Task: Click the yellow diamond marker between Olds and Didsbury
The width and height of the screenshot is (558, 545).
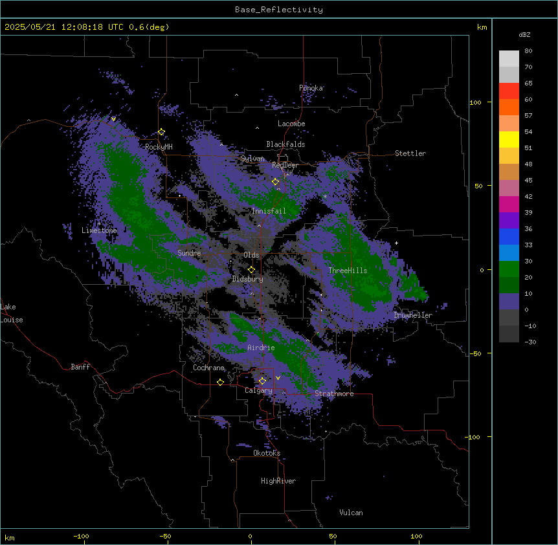Action: pos(251,270)
